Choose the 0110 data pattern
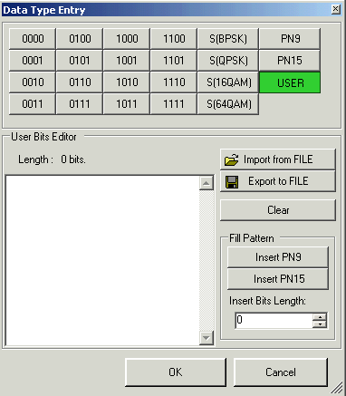346x396 pixels. click(80, 82)
